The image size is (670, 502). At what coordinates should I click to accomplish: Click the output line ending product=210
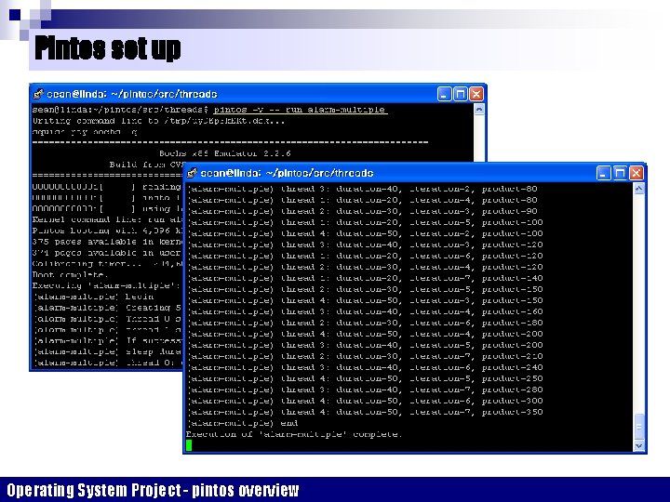(x=366, y=356)
